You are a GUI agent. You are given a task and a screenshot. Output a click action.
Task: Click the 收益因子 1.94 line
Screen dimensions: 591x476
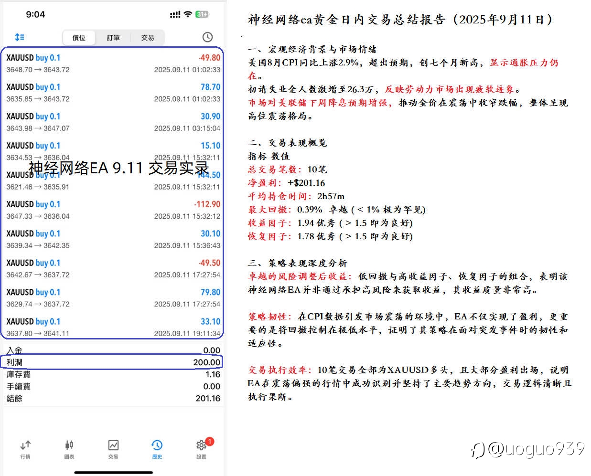[x=330, y=223]
